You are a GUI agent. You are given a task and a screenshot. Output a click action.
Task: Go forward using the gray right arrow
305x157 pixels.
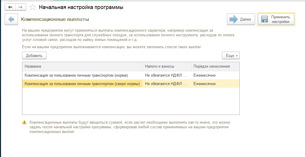[21, 7]
